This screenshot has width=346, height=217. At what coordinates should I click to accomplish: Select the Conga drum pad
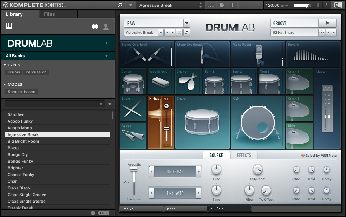coord(133,81)
